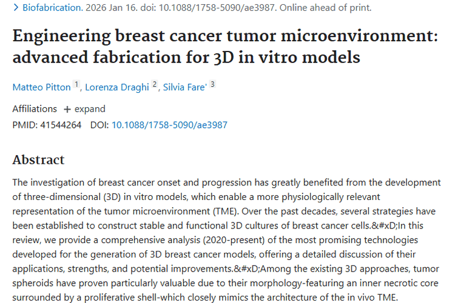455x303 pixels.
Task: Expand the affiliations via the expand label
Action: coord(90,109)
